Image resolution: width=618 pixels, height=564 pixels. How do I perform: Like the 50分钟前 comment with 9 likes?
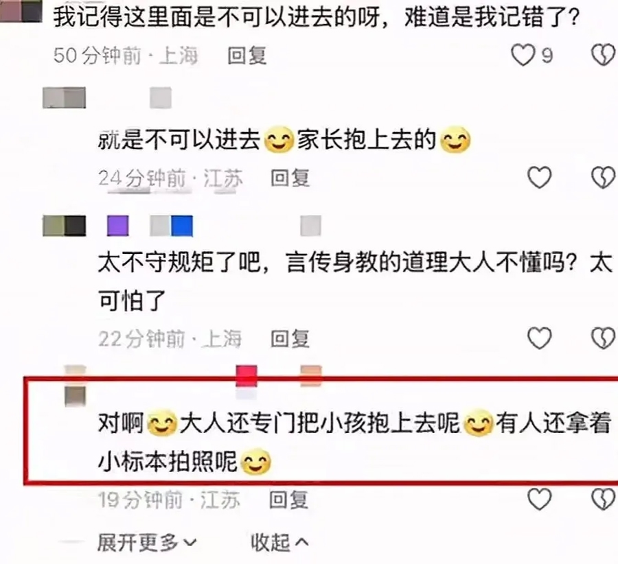(523, 54)
